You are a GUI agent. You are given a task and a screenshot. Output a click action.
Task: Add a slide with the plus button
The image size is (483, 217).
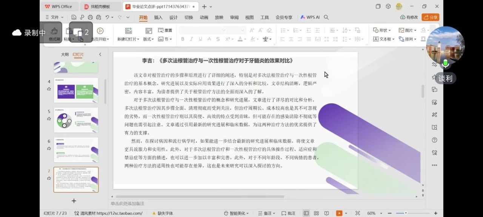[74, 201]
